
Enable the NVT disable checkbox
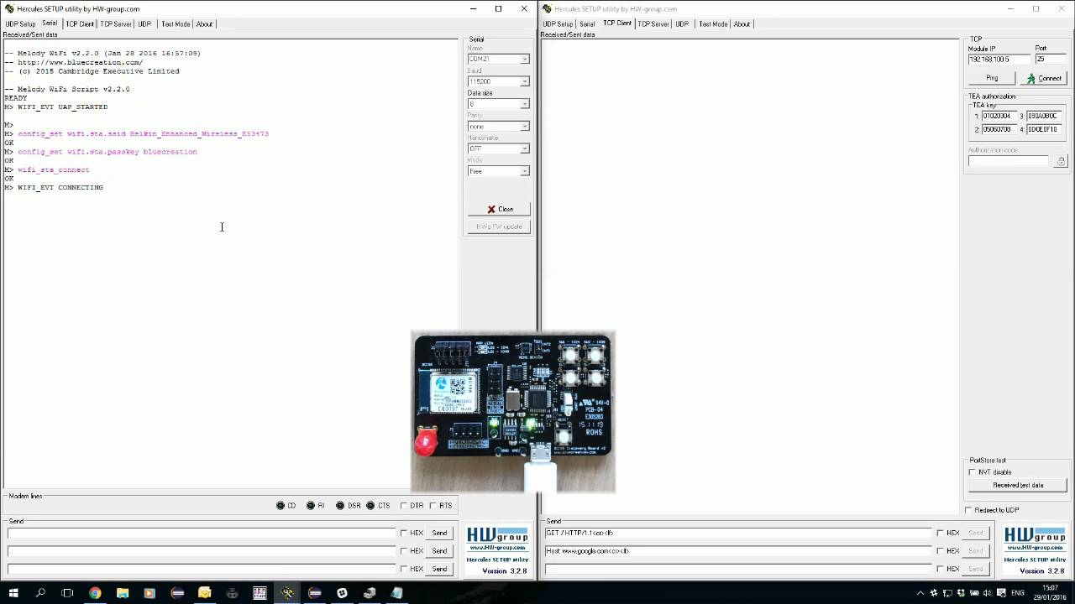(x=973, y=472)
